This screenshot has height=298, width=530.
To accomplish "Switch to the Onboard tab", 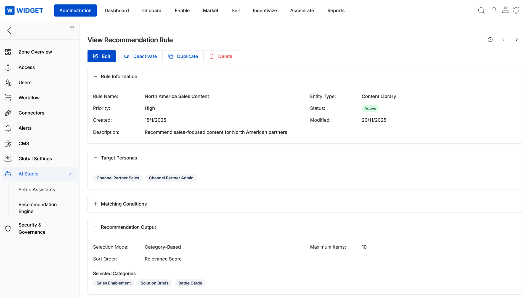I will click(152, 10).
